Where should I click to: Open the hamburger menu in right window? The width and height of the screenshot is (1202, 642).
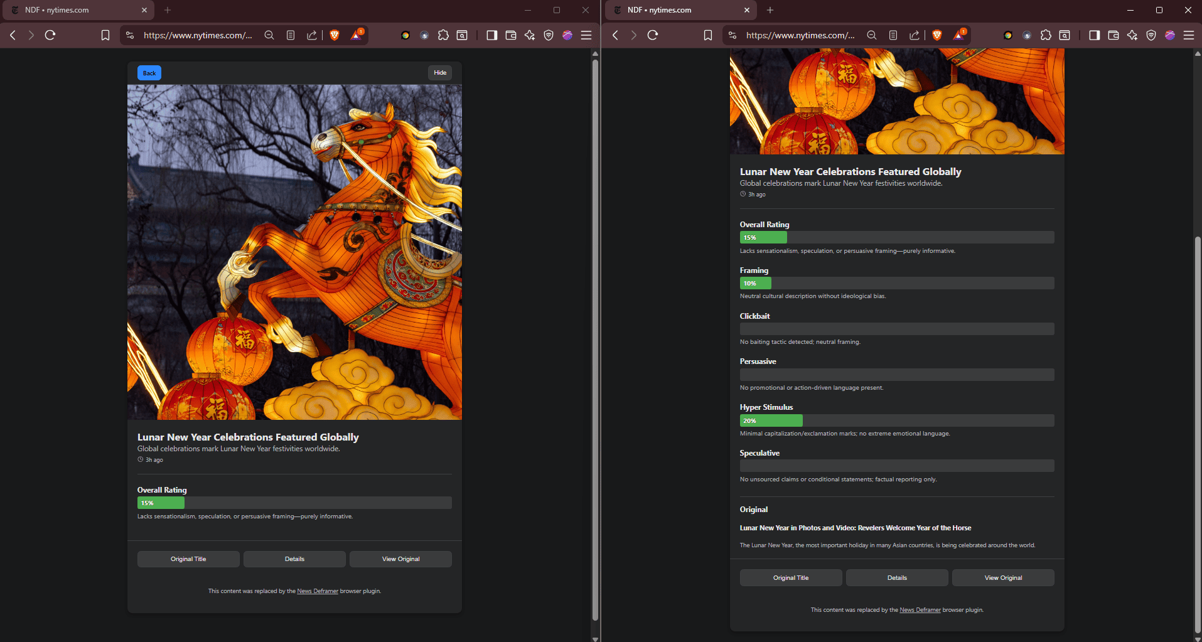pyautogui.click(x=1189, y=35)
